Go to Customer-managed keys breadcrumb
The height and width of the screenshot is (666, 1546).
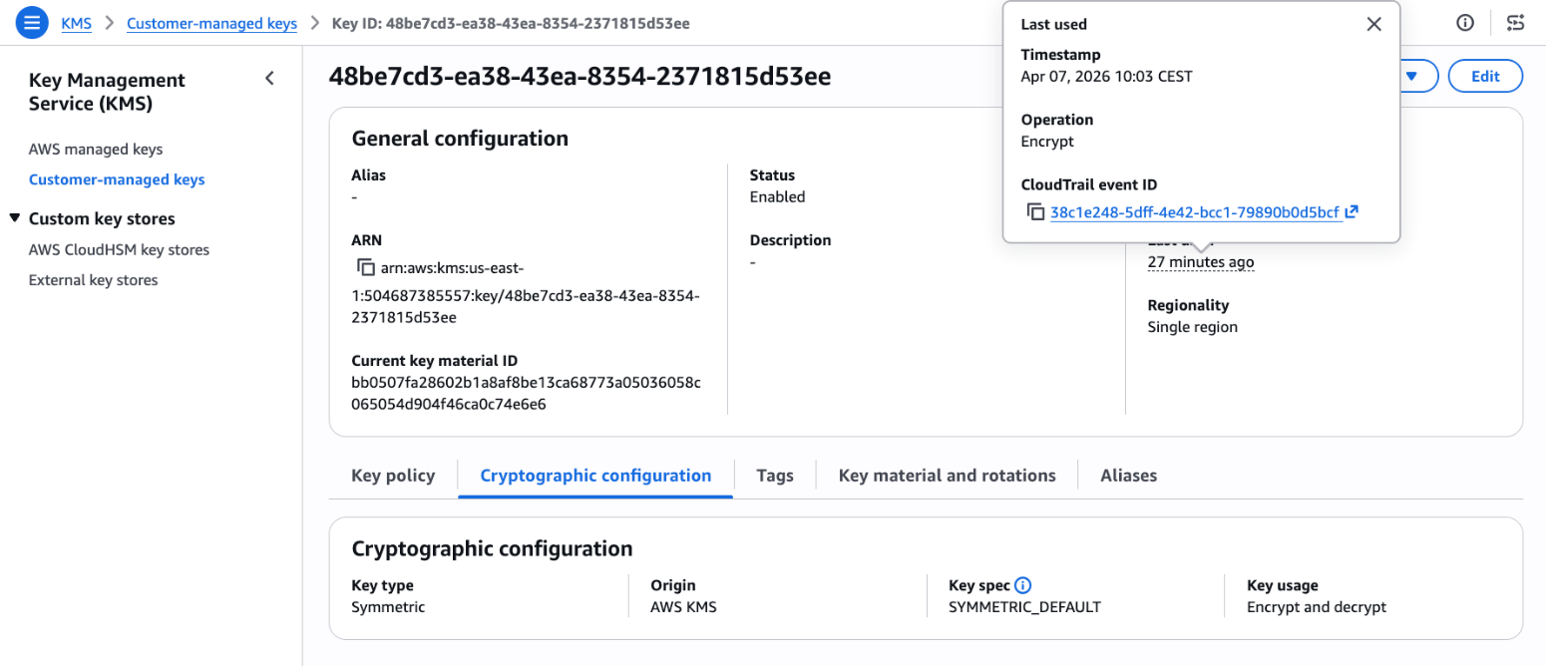point(211,23)
